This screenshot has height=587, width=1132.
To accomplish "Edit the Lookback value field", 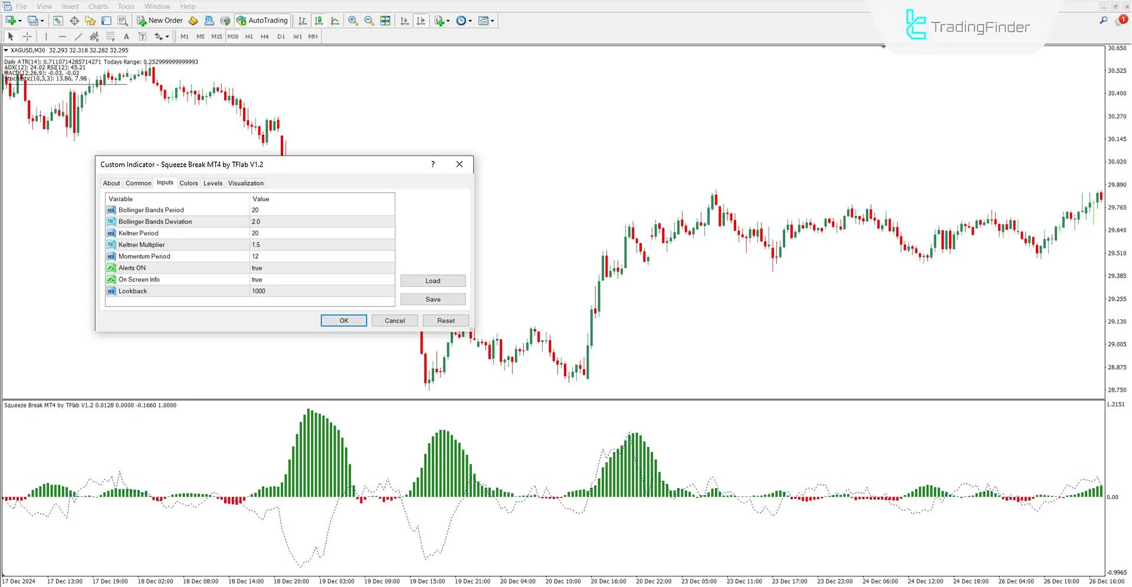I will [x=321, y=291].
